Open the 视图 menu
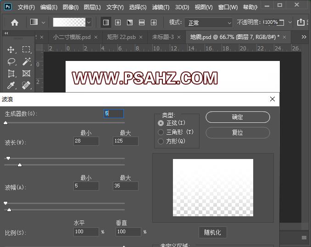This screenshot has width=311, height=247. [x=204, y=7]
